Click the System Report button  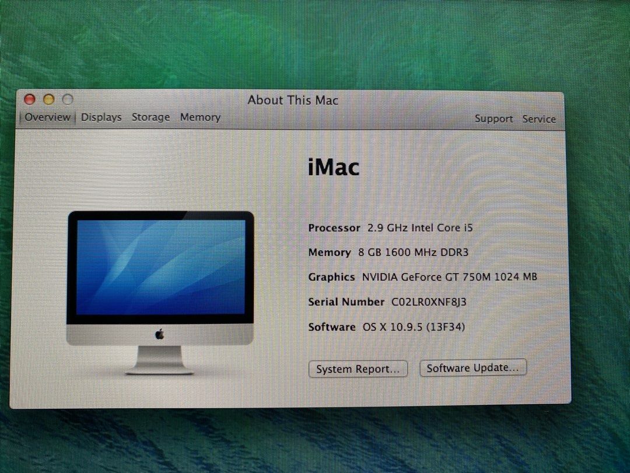pyautogui.click(x=358, y=368)
